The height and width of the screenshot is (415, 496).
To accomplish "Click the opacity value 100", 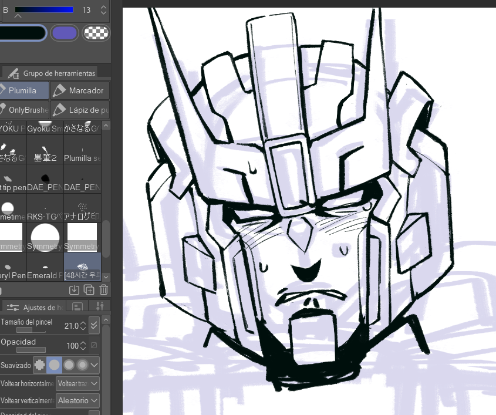I will 72,345.
